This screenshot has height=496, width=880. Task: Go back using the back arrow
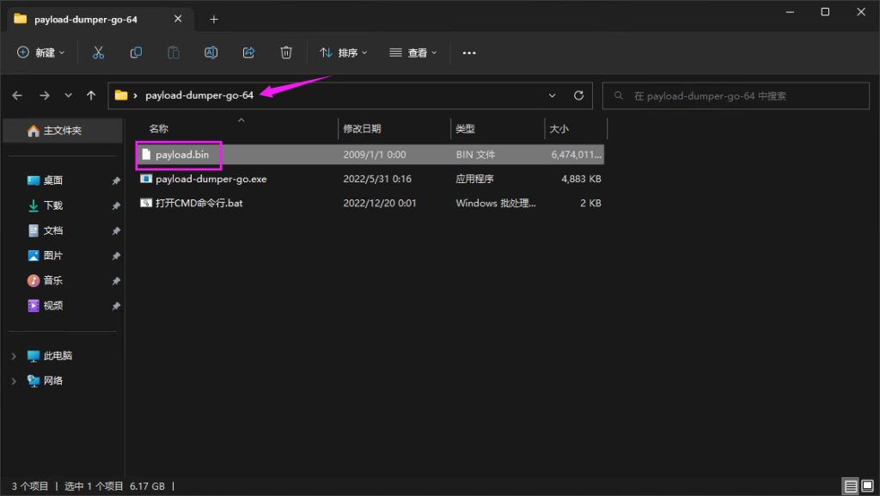point(17,95)
